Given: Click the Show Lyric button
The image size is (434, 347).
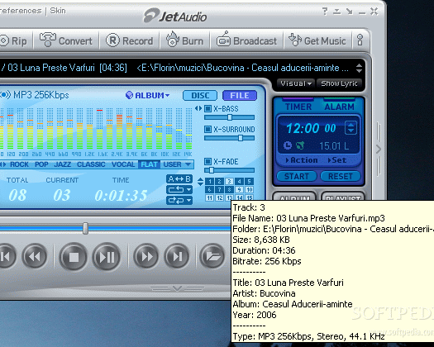Looking at the screenshot, I should 339,83.
